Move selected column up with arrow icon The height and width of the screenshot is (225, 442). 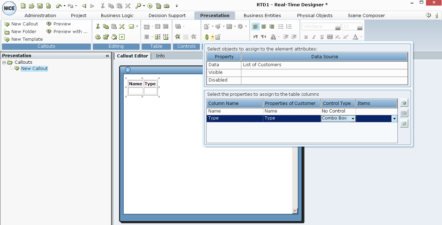tap(404, 103)
